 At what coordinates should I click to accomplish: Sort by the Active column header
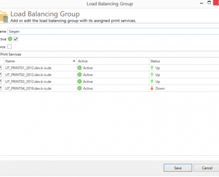click(113, 61)
